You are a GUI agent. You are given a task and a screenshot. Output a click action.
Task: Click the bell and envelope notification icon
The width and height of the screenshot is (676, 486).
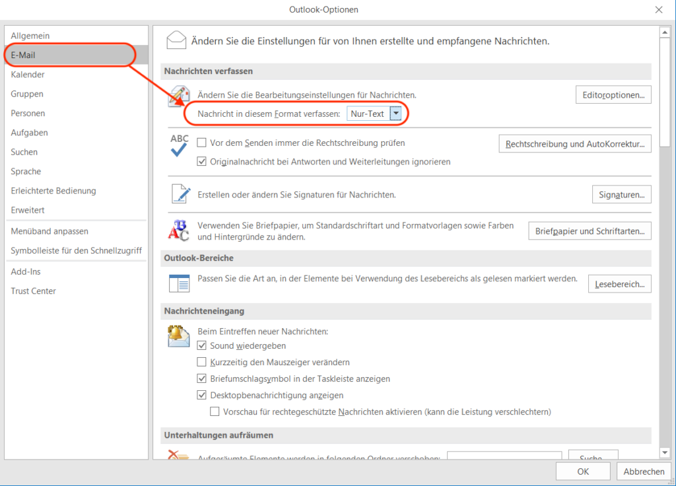pos(178,336)
